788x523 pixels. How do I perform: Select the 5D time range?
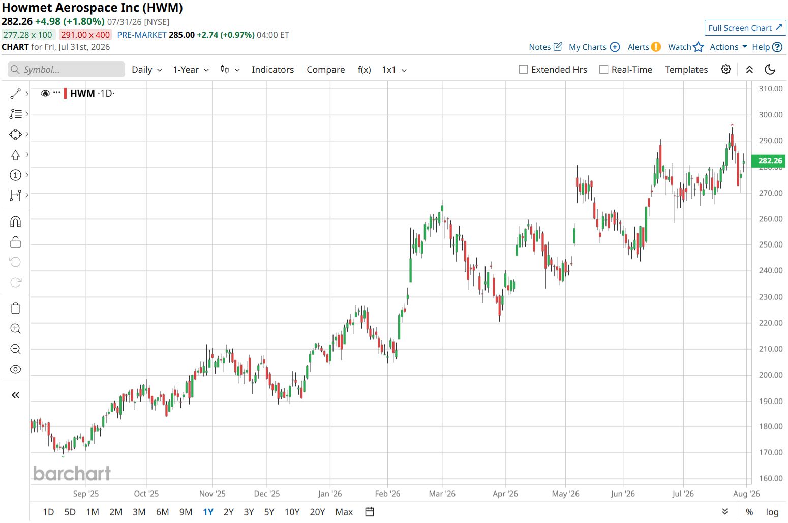tap(70, 512)
